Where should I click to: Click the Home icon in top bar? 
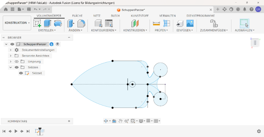point(6,9)
